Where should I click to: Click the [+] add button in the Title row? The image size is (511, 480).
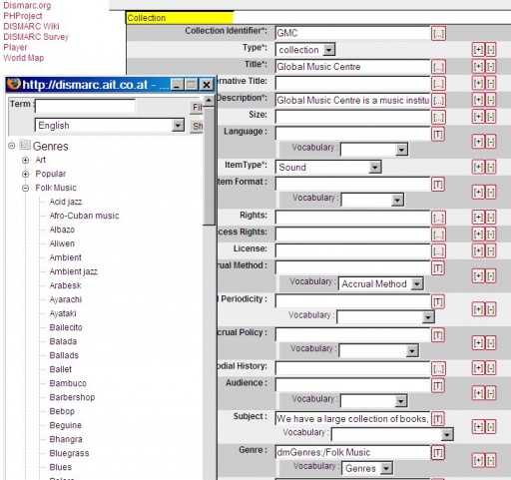point(478,67)
